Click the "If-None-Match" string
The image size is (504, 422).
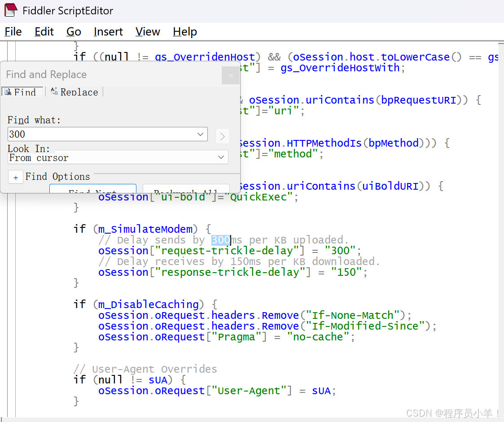point(353,315)
